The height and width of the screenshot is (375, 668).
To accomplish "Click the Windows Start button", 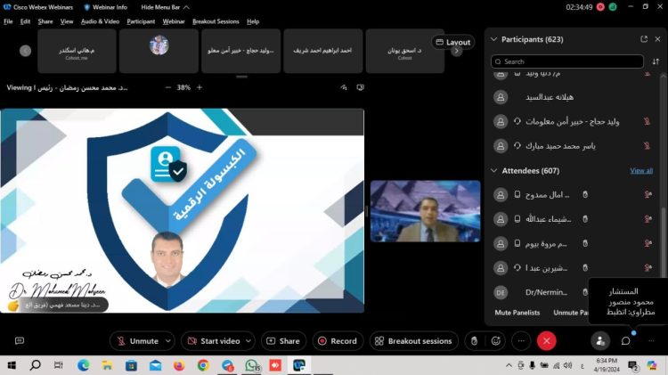I will point(12,365).
